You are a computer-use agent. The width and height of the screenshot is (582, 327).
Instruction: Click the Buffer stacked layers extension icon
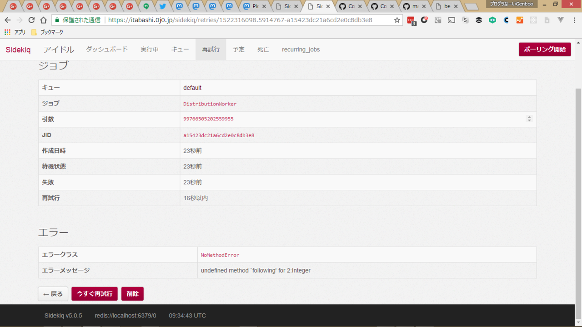pyautogui.click(x=479, y=20)
